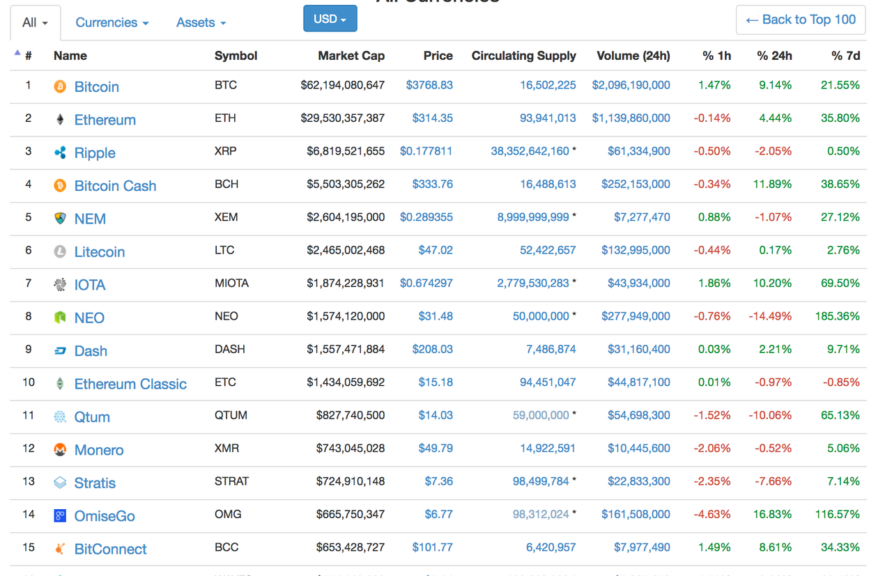Click the Stratis logo icon

point(60,483)
